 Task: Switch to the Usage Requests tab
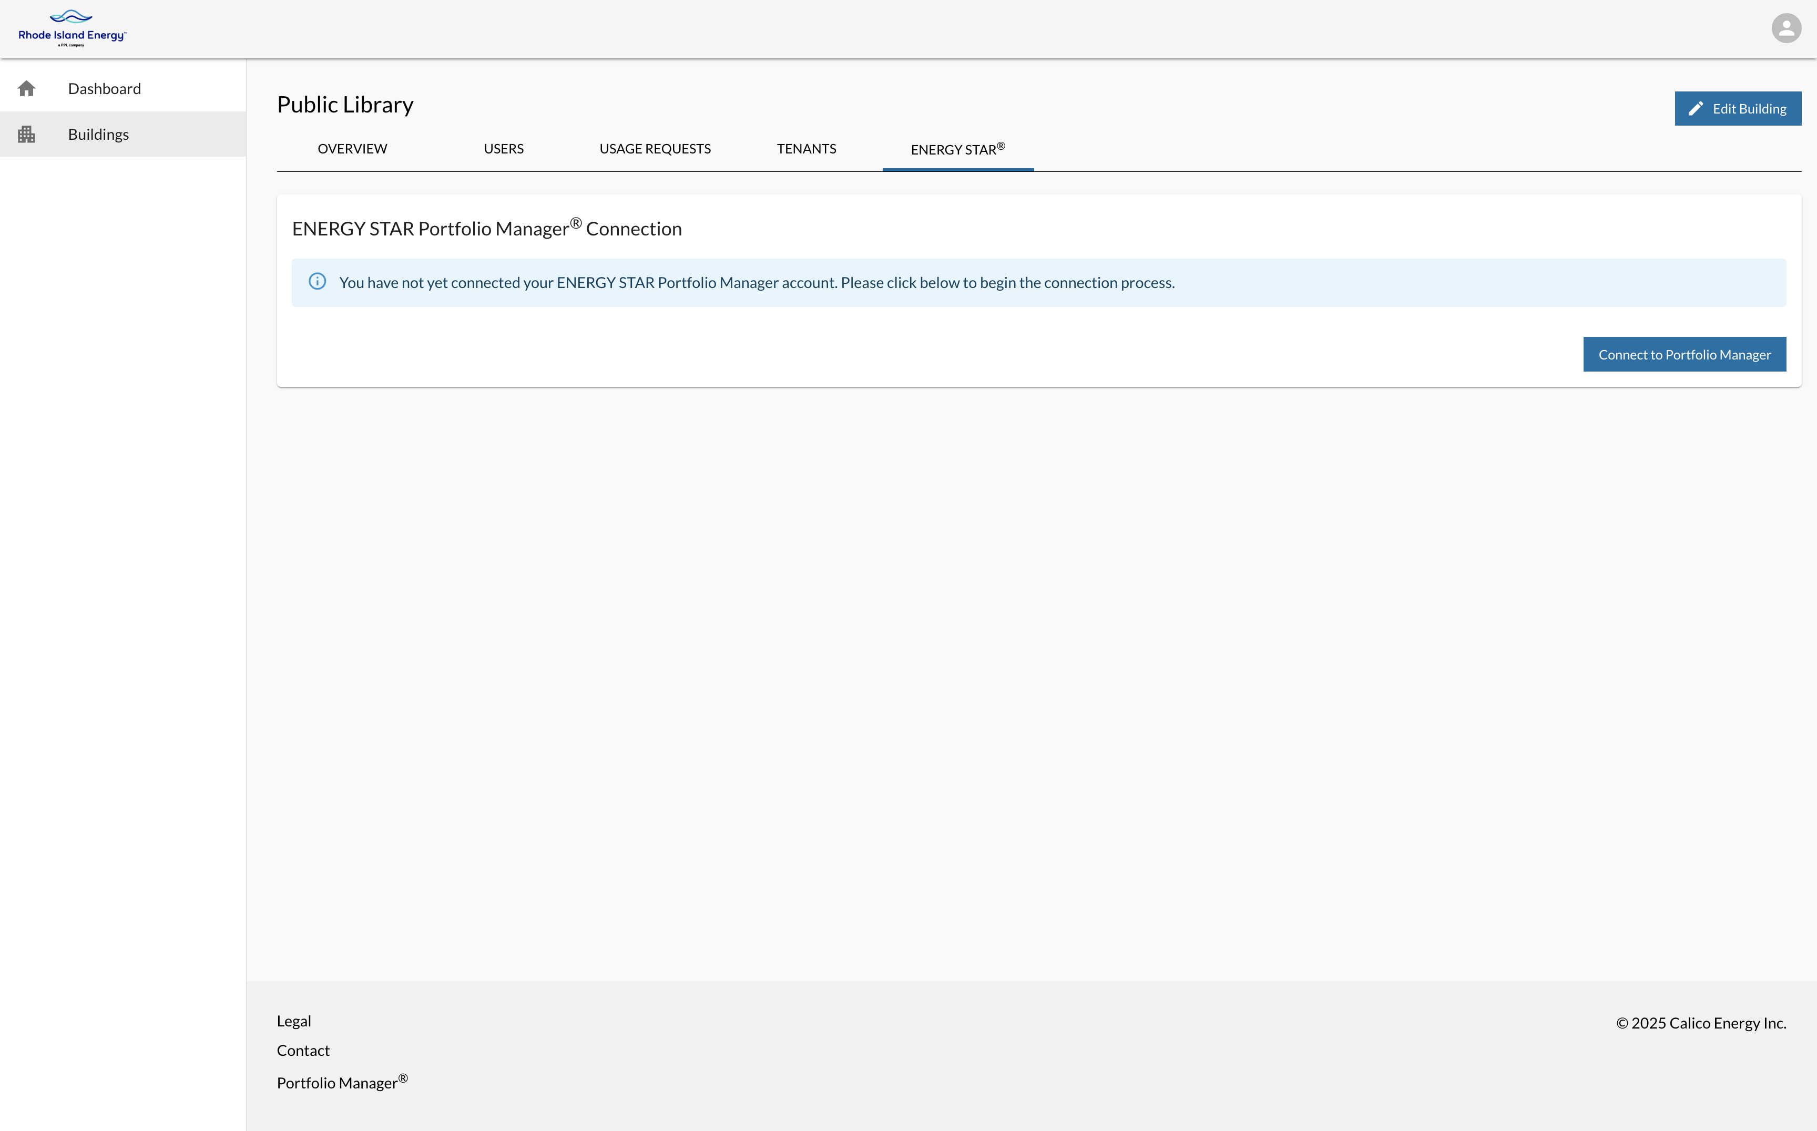pos(655,149)
